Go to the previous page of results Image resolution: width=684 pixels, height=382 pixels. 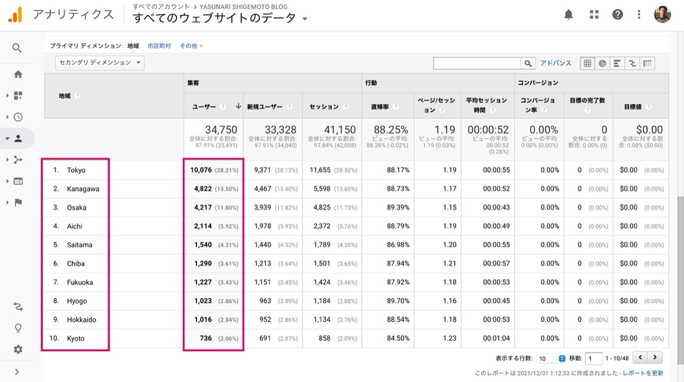[641, 357]
